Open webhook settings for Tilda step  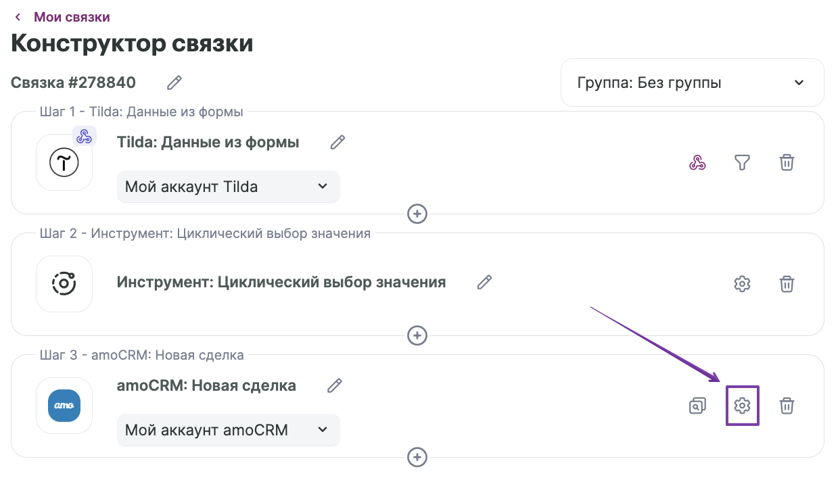pos(697,163)
